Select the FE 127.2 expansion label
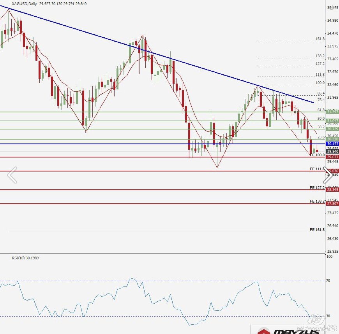339x334 pixels. pos(317,188)
